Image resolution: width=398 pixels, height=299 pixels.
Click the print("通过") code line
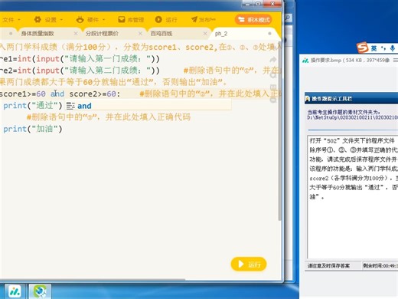tap(33, 106)
